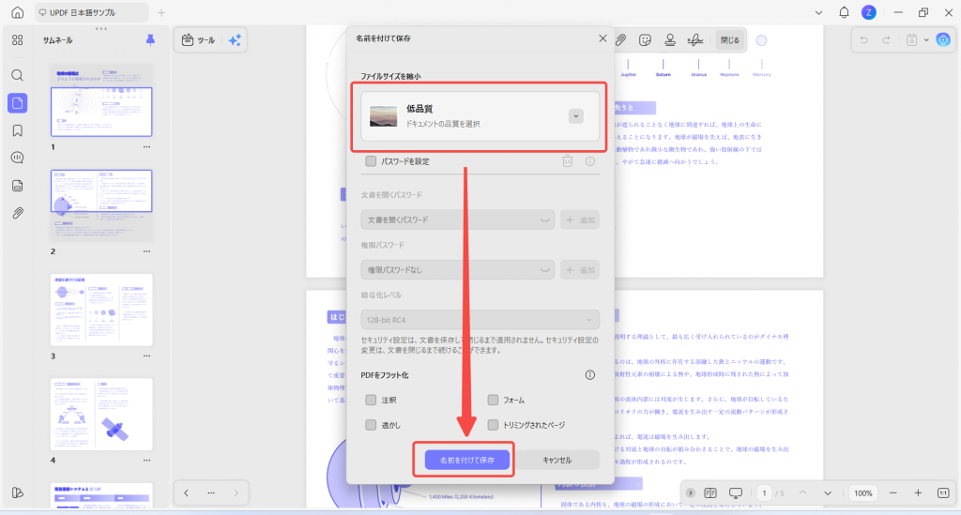Click the 100% zoom level field
Viewport: 961px width, 515px height.
tap(863, 492)
